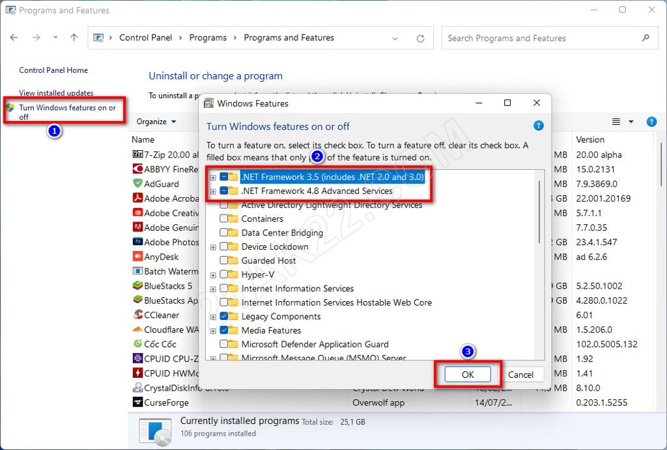Click the Forward navigation arrow

36,38
